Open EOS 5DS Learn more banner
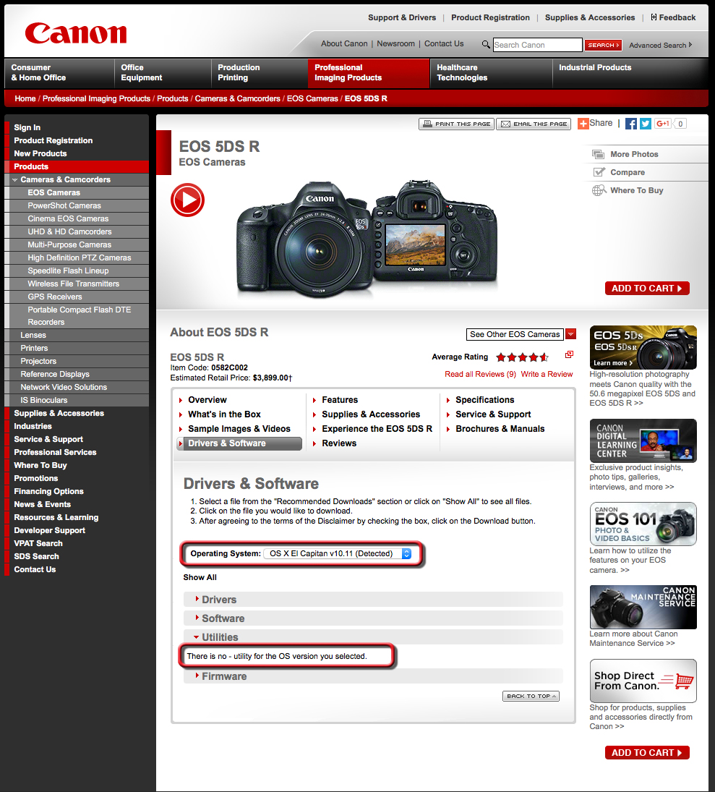715x792 pixels. click(x=643, y=347)
